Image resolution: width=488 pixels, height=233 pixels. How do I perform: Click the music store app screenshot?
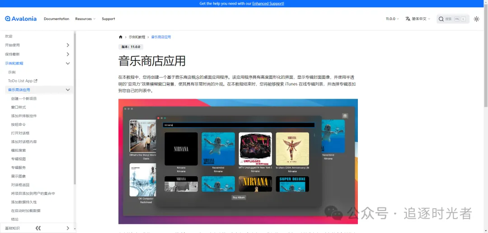click(x=238, y=161)
